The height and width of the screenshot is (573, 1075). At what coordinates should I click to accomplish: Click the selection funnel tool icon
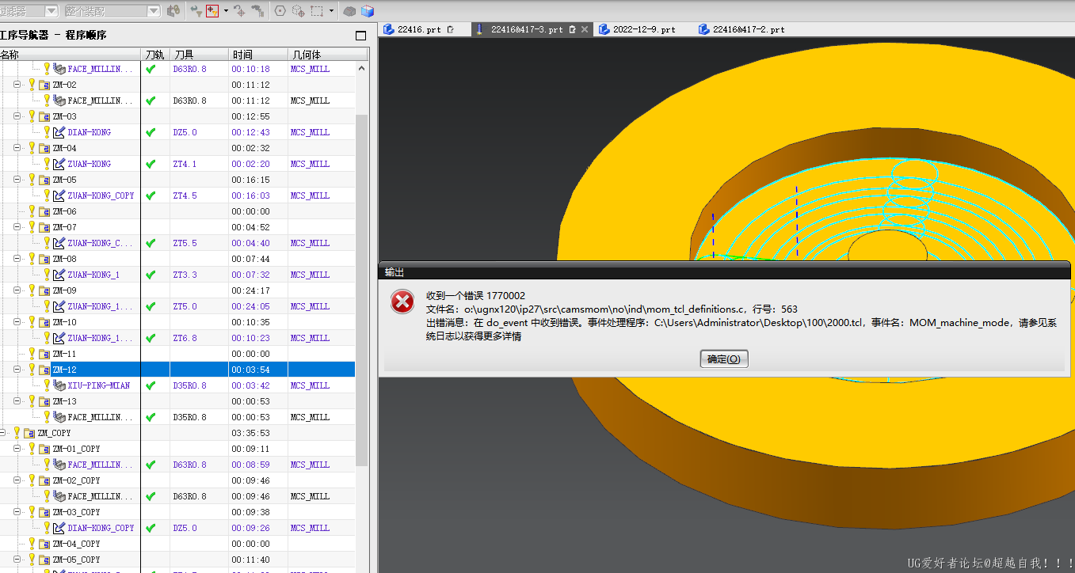click(x=197, y=11)
